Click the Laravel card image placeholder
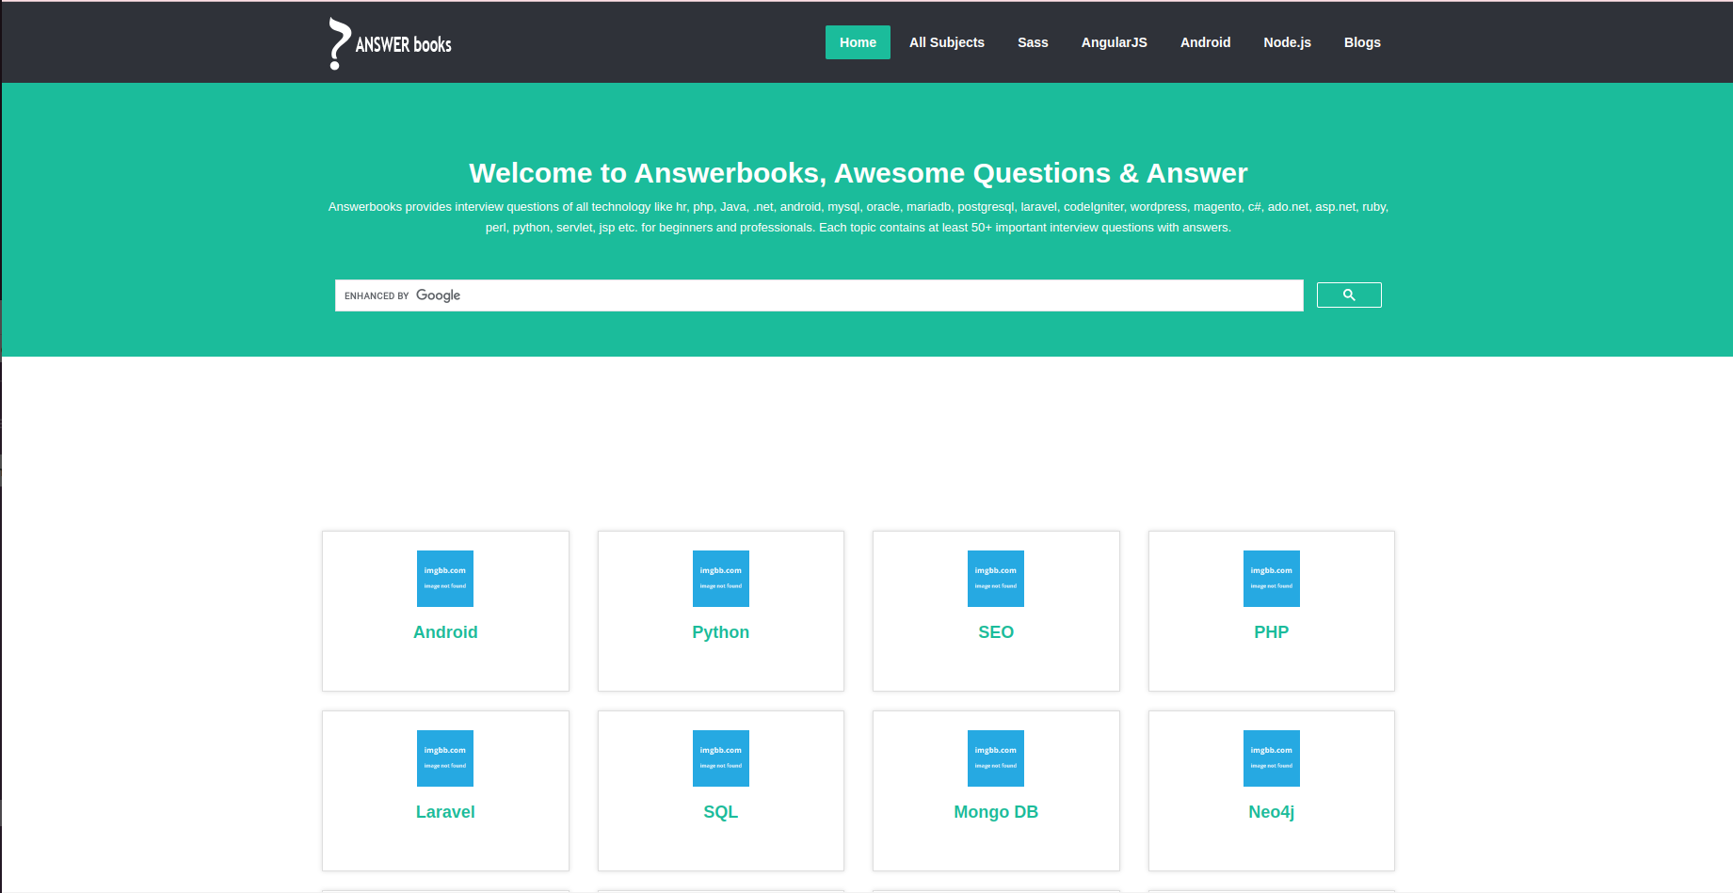 [x=444, y=758]
